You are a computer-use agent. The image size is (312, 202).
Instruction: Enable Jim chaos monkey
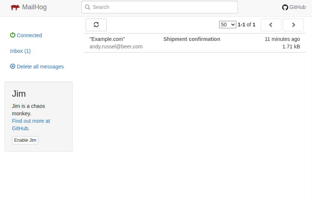25,140
